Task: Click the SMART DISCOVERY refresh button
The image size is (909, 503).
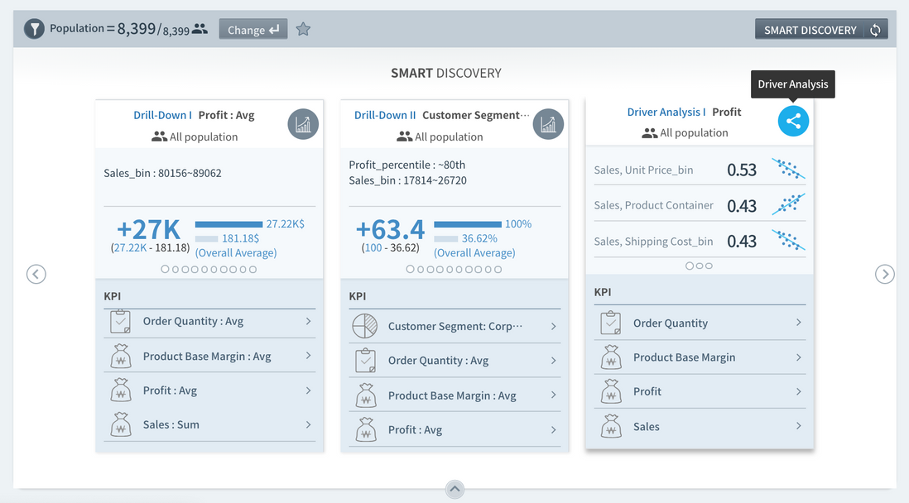Action: 821,30
